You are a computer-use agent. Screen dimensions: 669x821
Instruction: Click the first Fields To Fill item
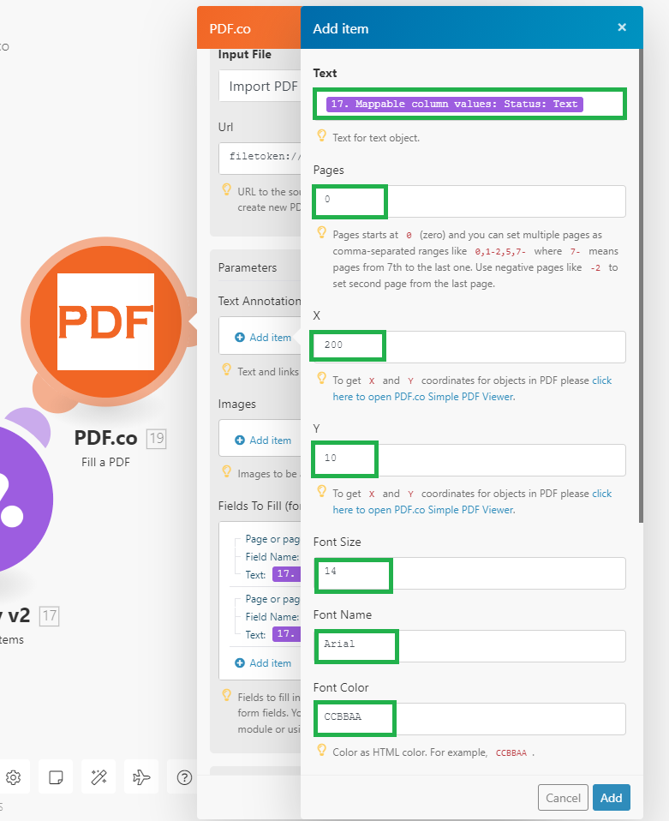(267, 556)
